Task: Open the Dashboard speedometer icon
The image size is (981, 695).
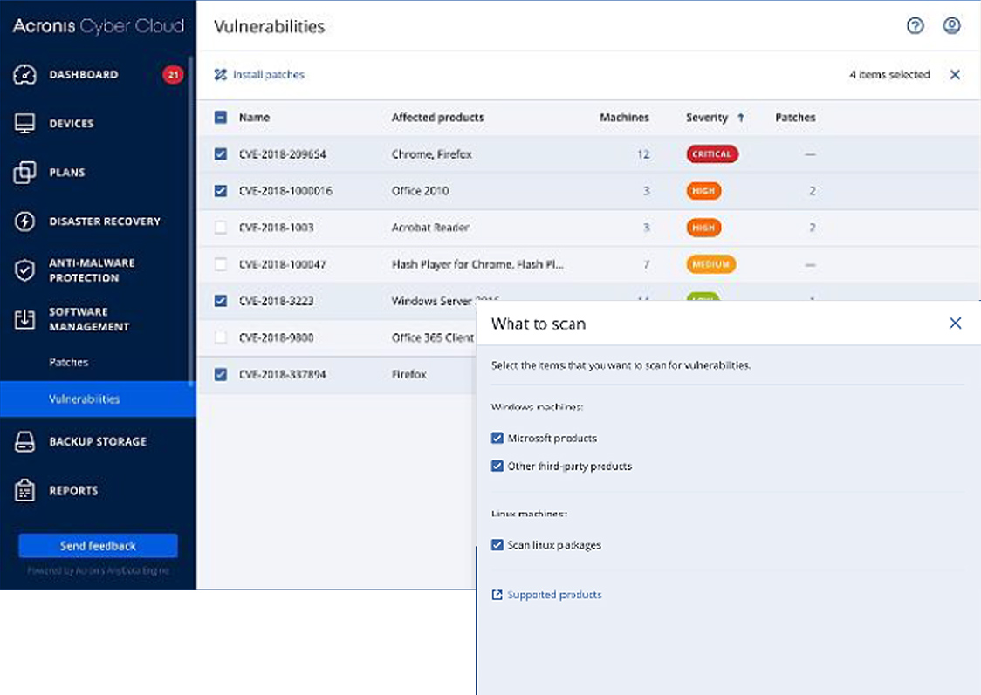Action: tap(24, 74)
